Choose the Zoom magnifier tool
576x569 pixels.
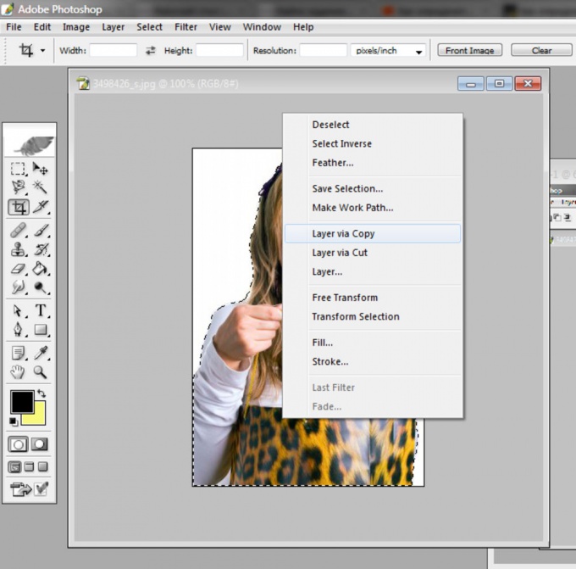coord(40,371)
